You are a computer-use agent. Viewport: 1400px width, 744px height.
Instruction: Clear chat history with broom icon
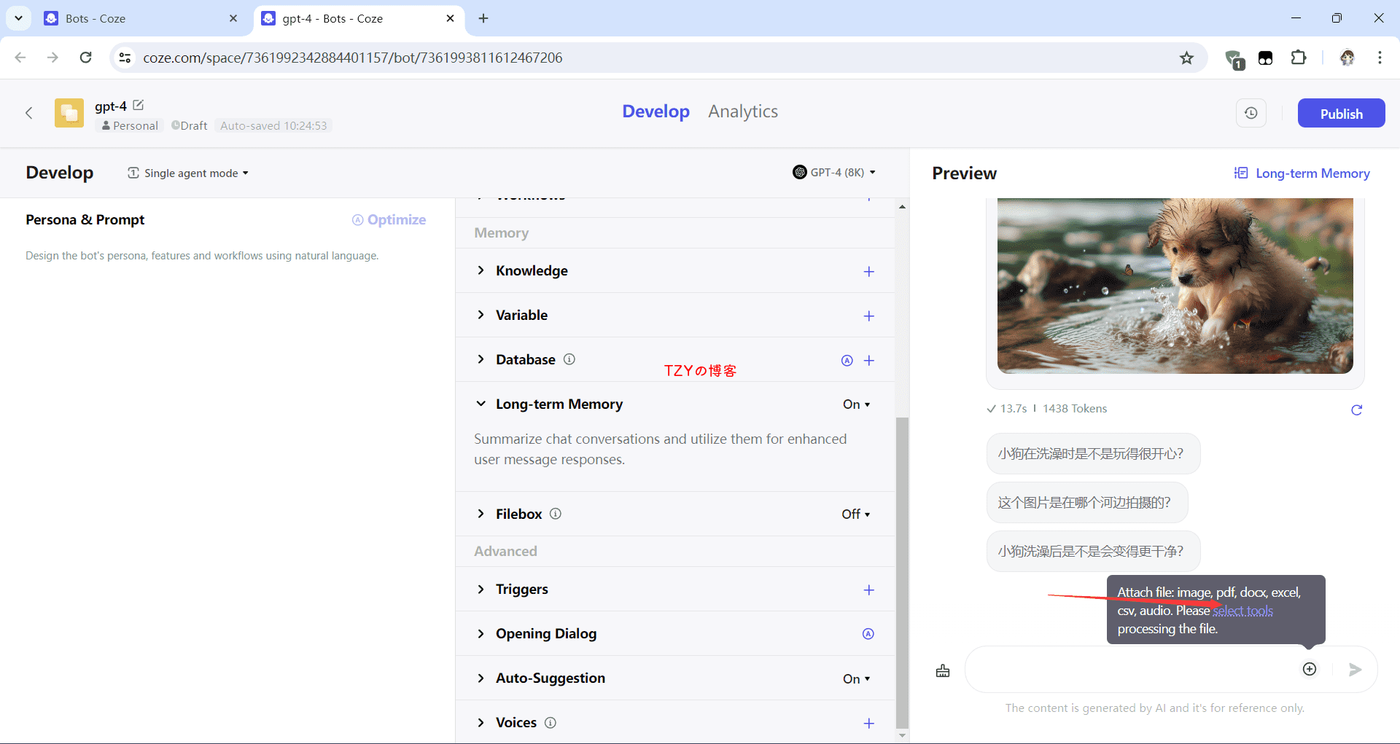click(943, 670)
